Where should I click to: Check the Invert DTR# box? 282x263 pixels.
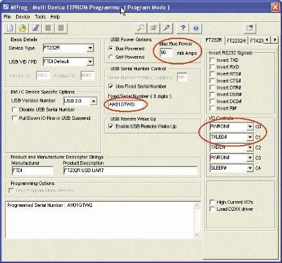212,88
